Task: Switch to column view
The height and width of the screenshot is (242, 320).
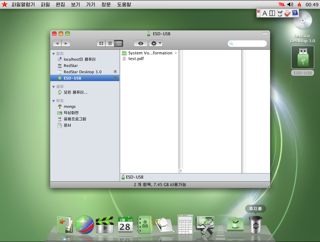Action: (119, 43)
